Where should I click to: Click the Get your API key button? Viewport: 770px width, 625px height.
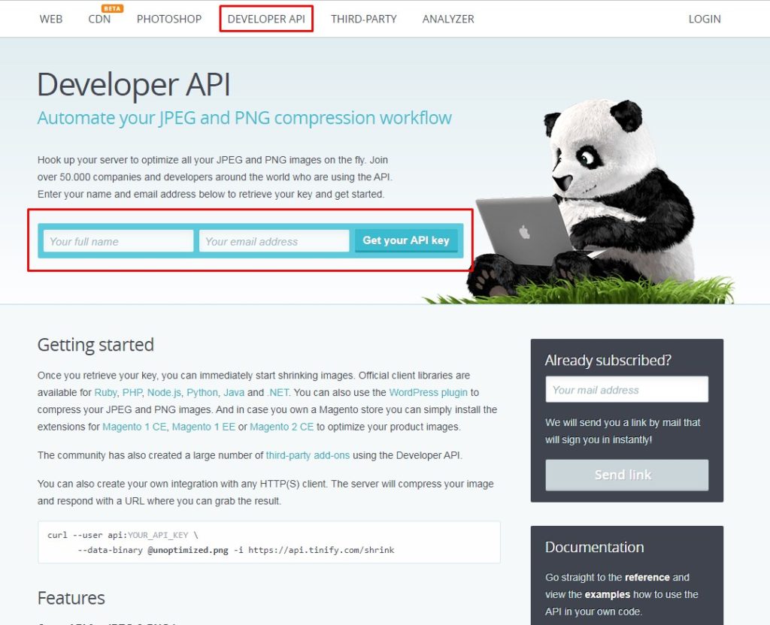pos(406,240)
